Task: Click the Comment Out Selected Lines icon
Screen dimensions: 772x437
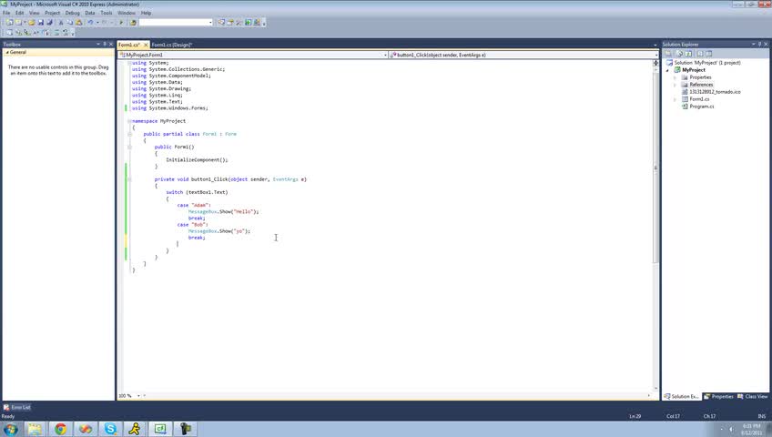Action: 56,33
